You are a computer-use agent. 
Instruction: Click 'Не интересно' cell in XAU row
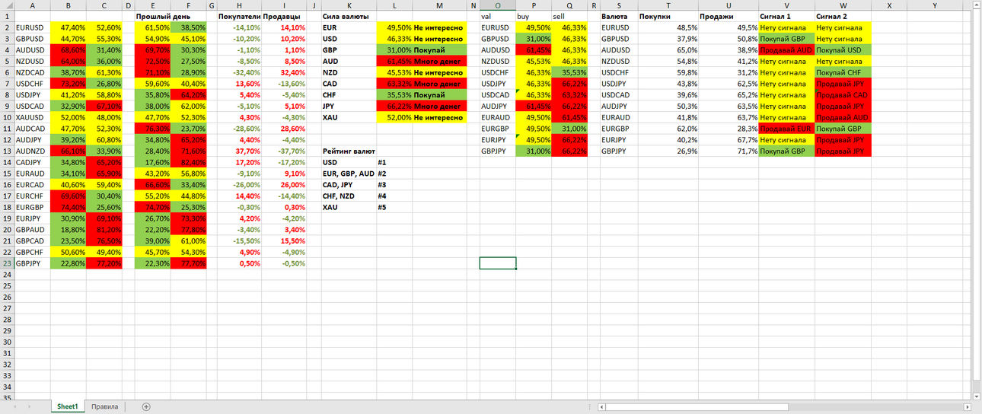[438, 117]
